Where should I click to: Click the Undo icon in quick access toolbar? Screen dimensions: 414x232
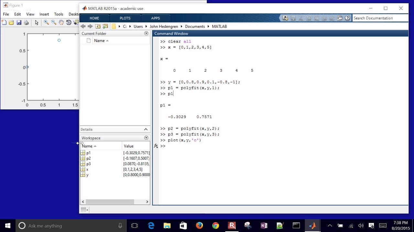(x=324, y=18)
